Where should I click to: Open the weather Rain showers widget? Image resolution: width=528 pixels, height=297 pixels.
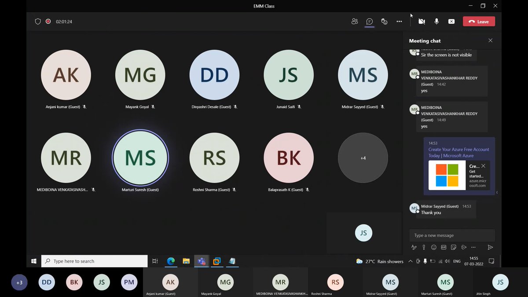point(380,261)
